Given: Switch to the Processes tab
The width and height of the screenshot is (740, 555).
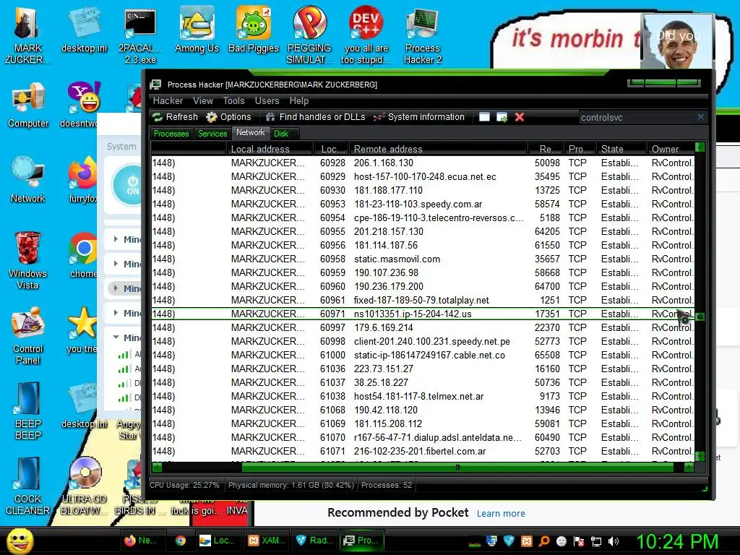Looking at the screenshot, I should 171,134.
